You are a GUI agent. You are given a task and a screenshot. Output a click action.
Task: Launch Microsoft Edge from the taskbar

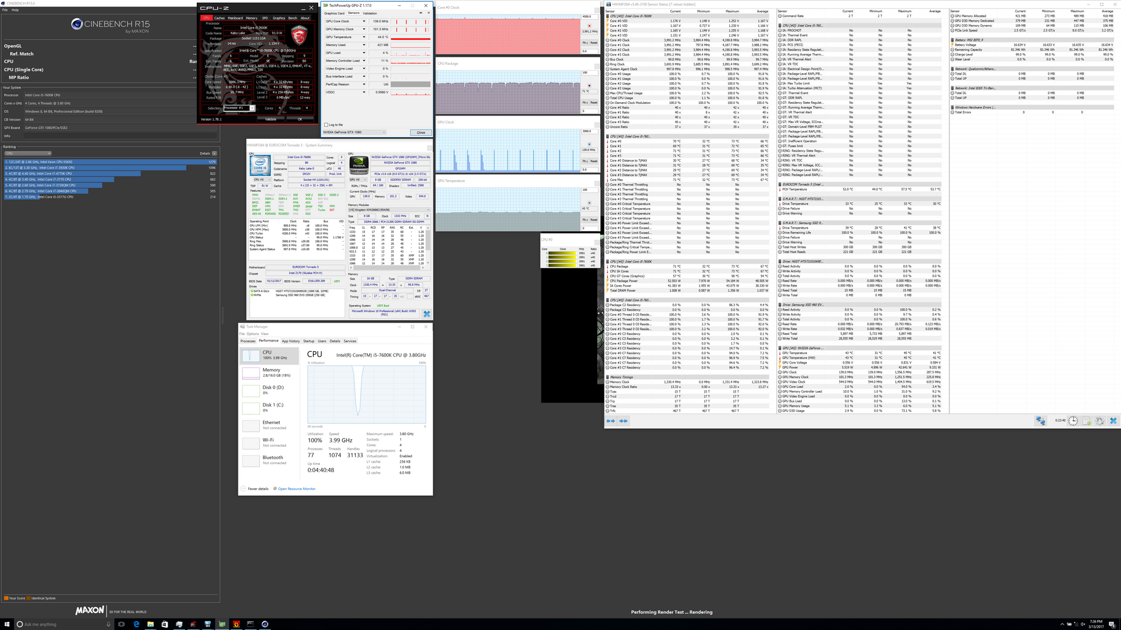click(x=136, y=624)
